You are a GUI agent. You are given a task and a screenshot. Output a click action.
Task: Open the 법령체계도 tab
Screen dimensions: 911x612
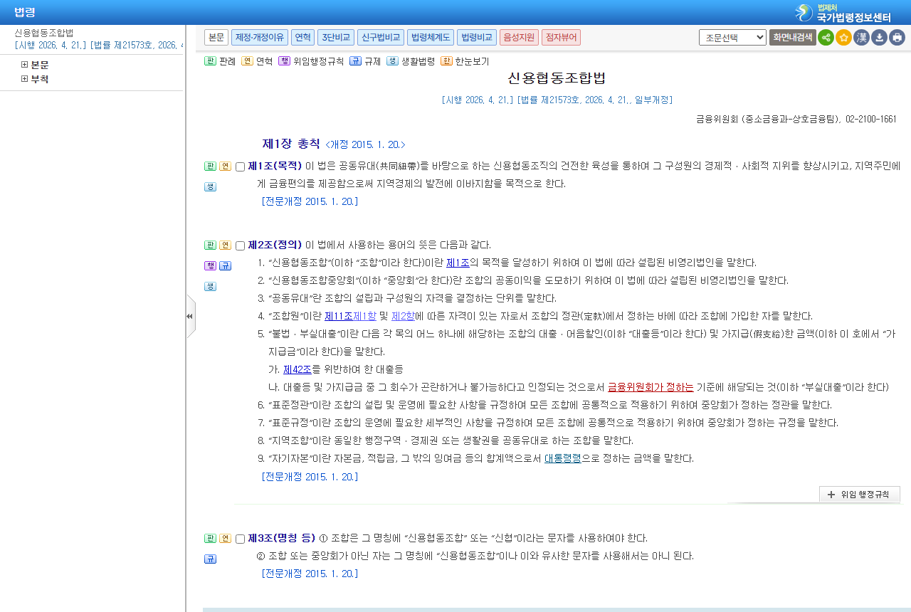(x=431, y=38)
